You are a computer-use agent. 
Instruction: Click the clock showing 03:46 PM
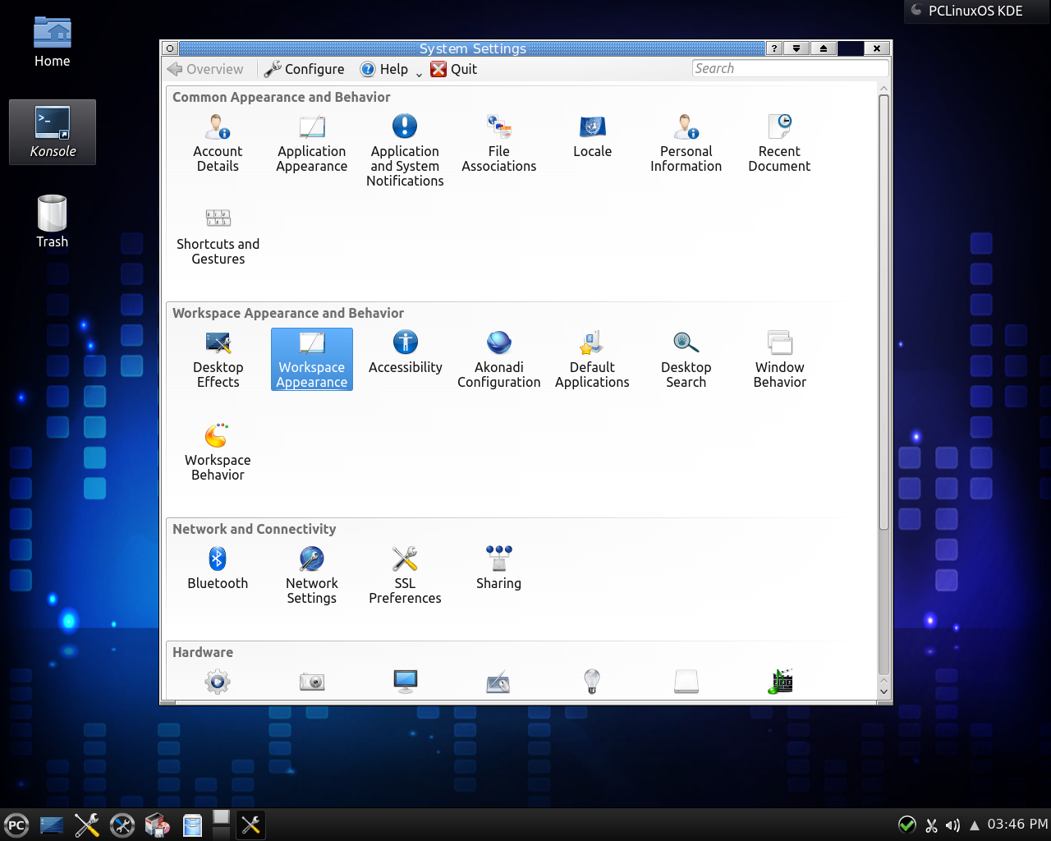(1017, 825)
